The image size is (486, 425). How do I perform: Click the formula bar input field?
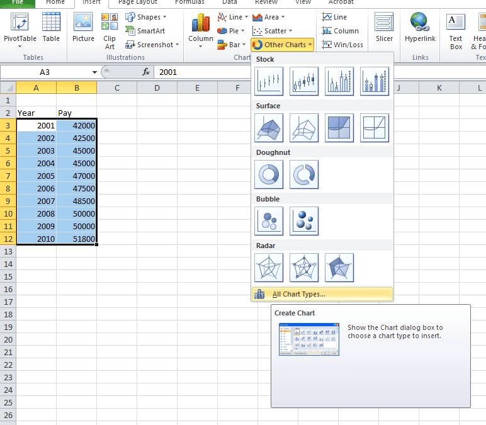tap(315, 72)
